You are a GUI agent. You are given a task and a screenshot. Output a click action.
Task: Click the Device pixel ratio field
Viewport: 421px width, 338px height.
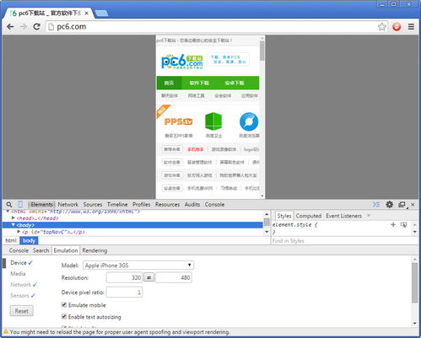click(x=124, y=292)
